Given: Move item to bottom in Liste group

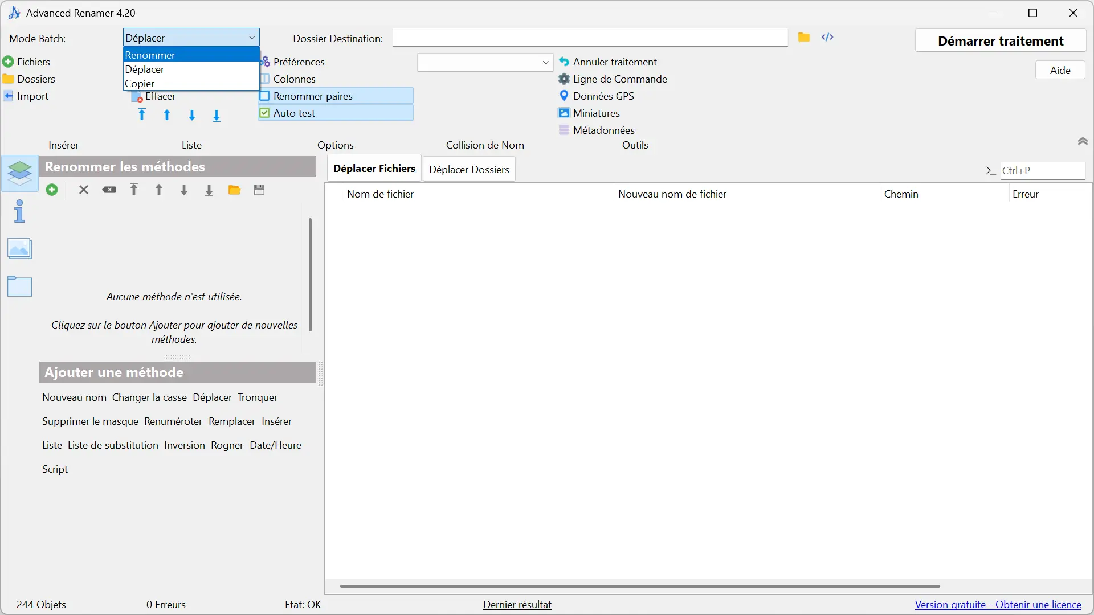Looking at the screenshot, I should click(x=217, y=116).
